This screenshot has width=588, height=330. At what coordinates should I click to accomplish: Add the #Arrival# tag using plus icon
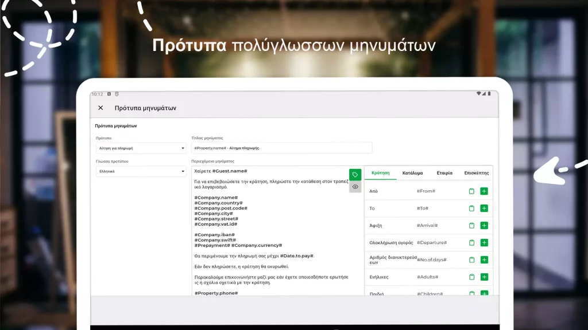484,226
